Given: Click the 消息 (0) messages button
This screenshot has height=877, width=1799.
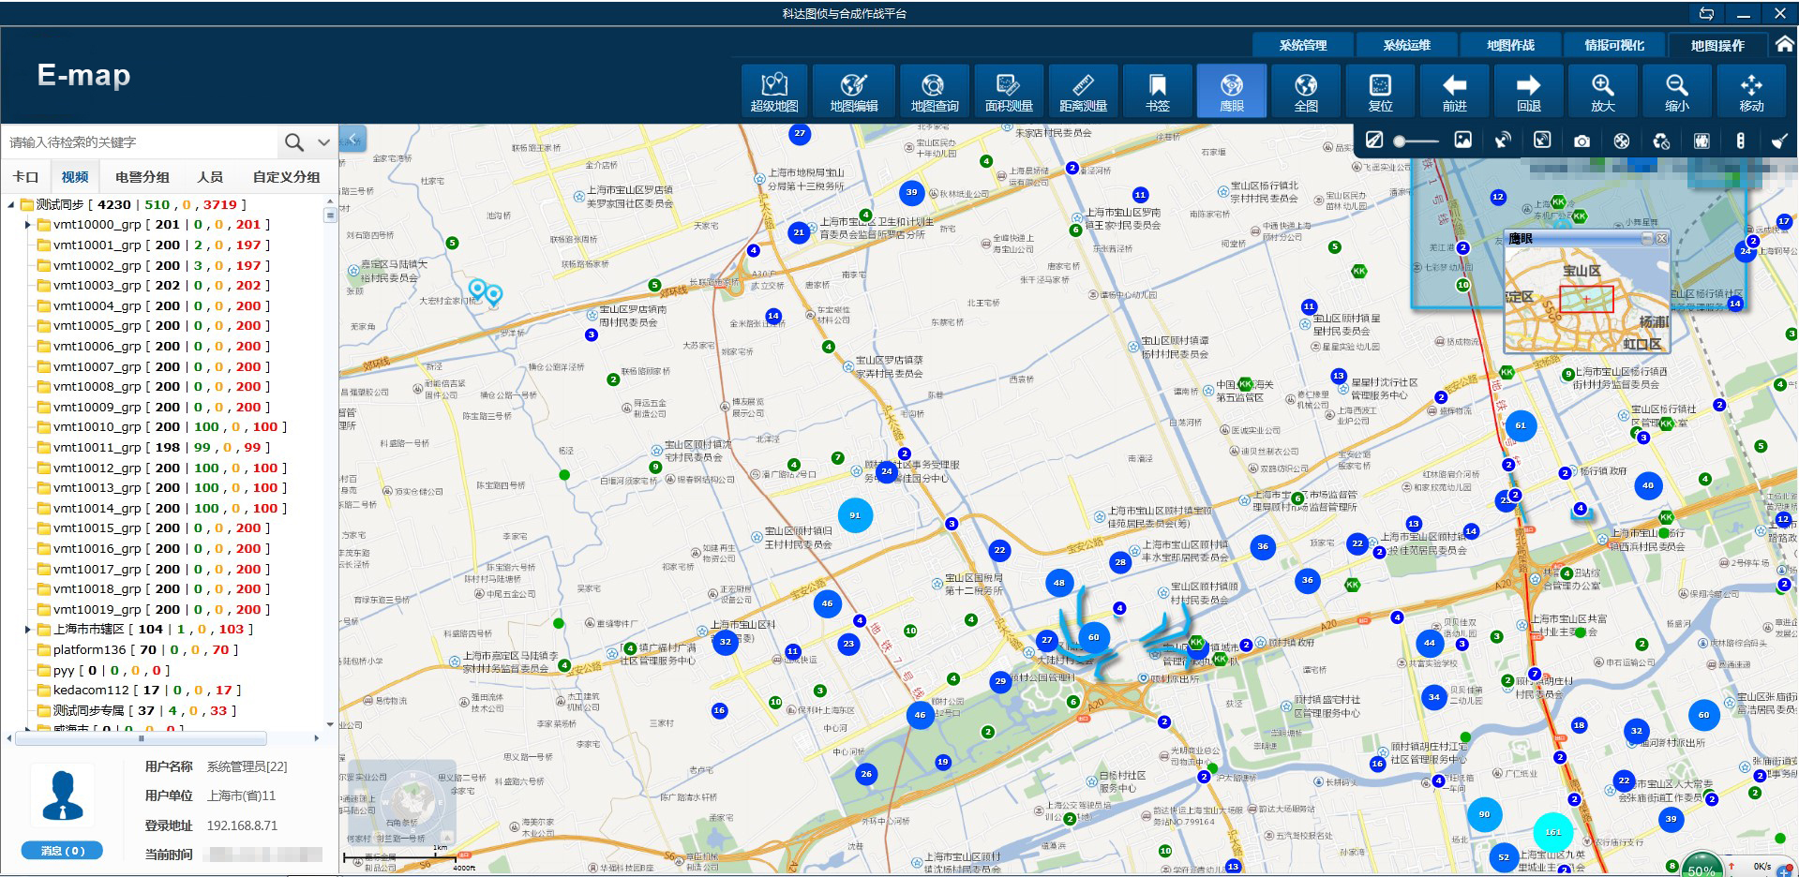Looking at the screenshot, I should click(63, 851).
